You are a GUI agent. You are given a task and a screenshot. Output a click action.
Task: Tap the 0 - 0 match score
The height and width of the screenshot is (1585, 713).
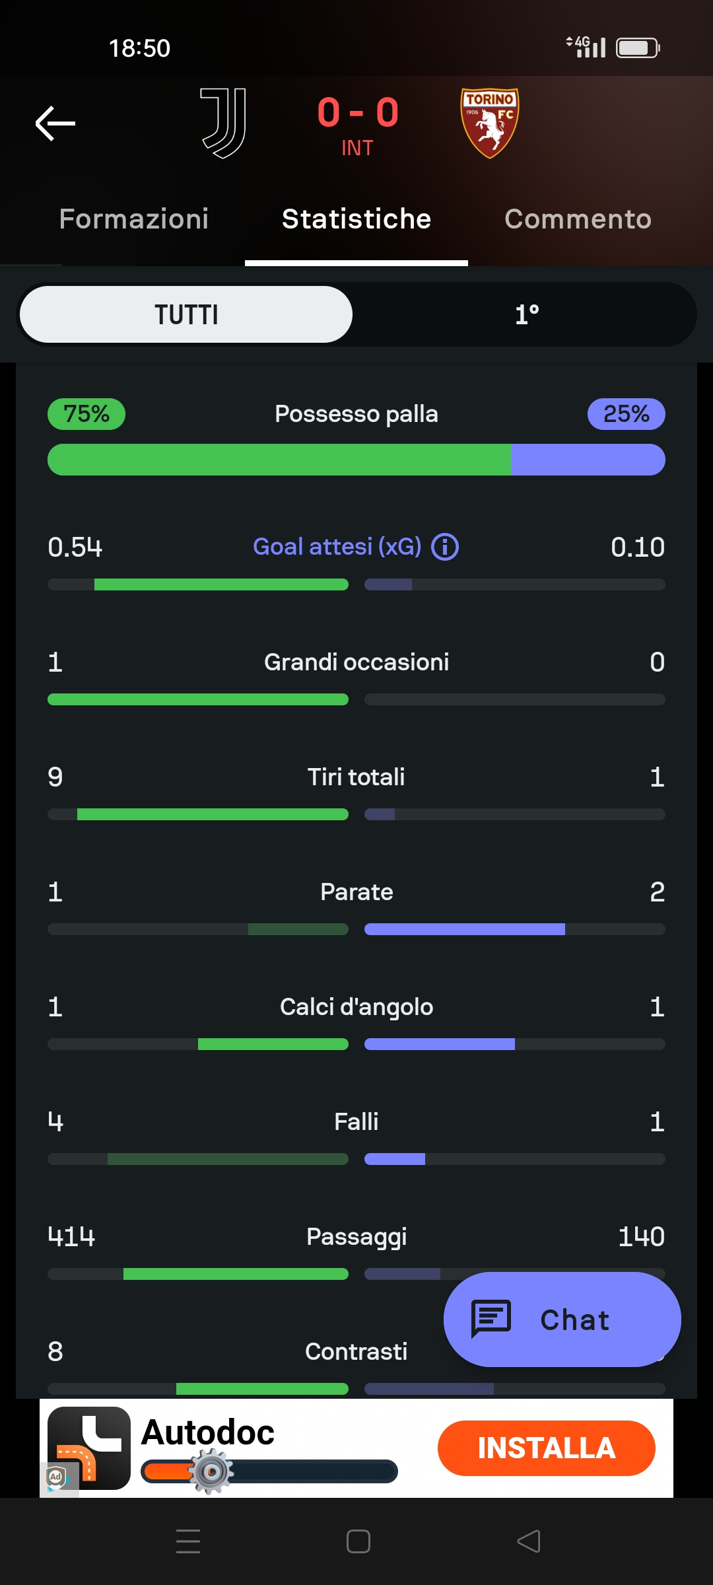tap(358, 112)
